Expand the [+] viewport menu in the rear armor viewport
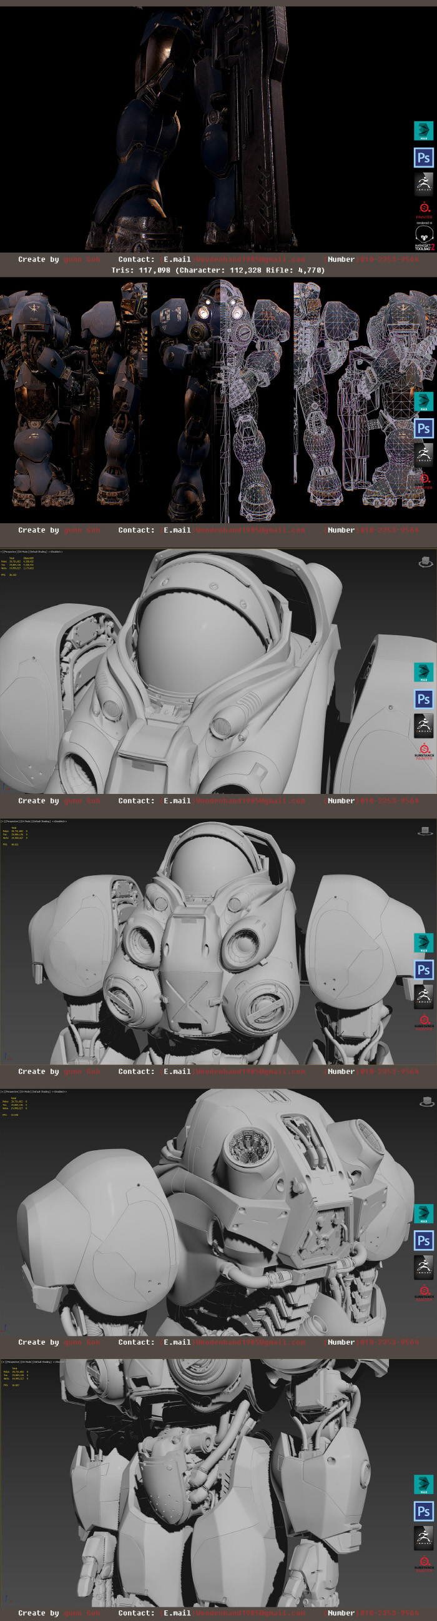 [2, 1092]
